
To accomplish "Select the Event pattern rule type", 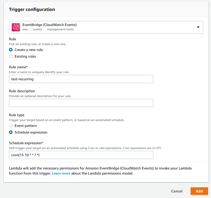I will click(11, 126).
